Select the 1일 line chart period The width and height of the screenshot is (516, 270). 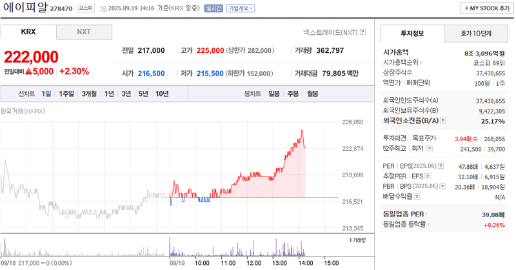click(46, 93)
